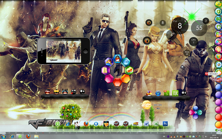The image size is (222, 139).
Task: Click the wide-eyed black emoticon on left shelf
Action: [82, 92]
